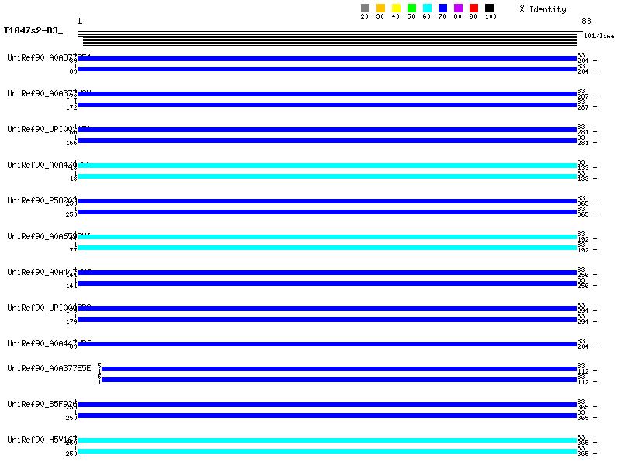Click the upper cyan bar of UniRef90_H5V167
The image size is (621, 466).
327,440
